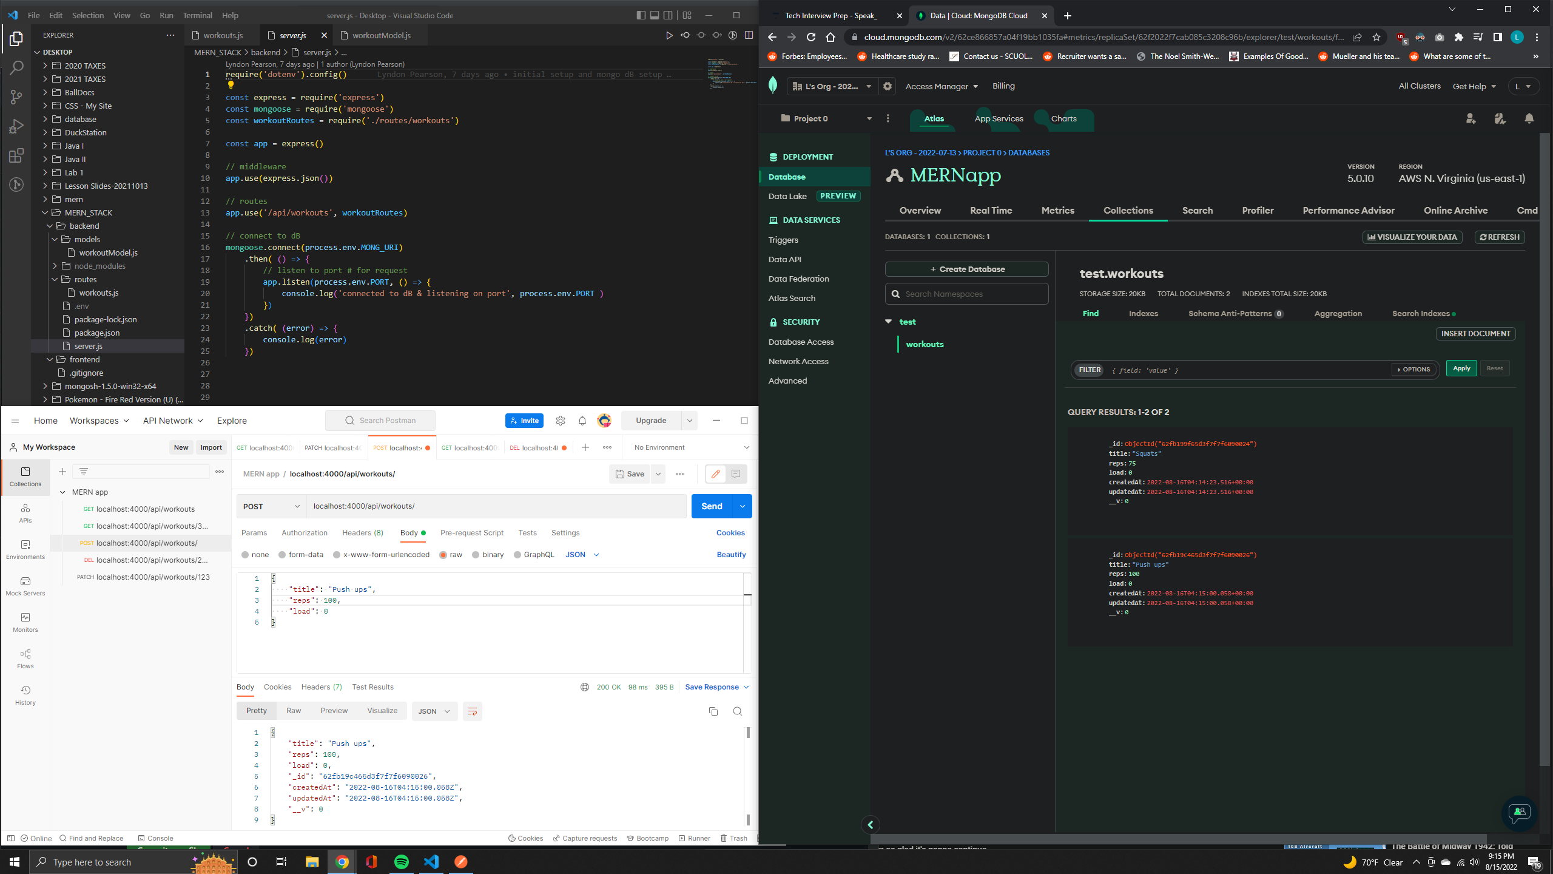The image size is (1553, 874).
Task: Open the Extensions view in VS Code
Action: point(16,155)
